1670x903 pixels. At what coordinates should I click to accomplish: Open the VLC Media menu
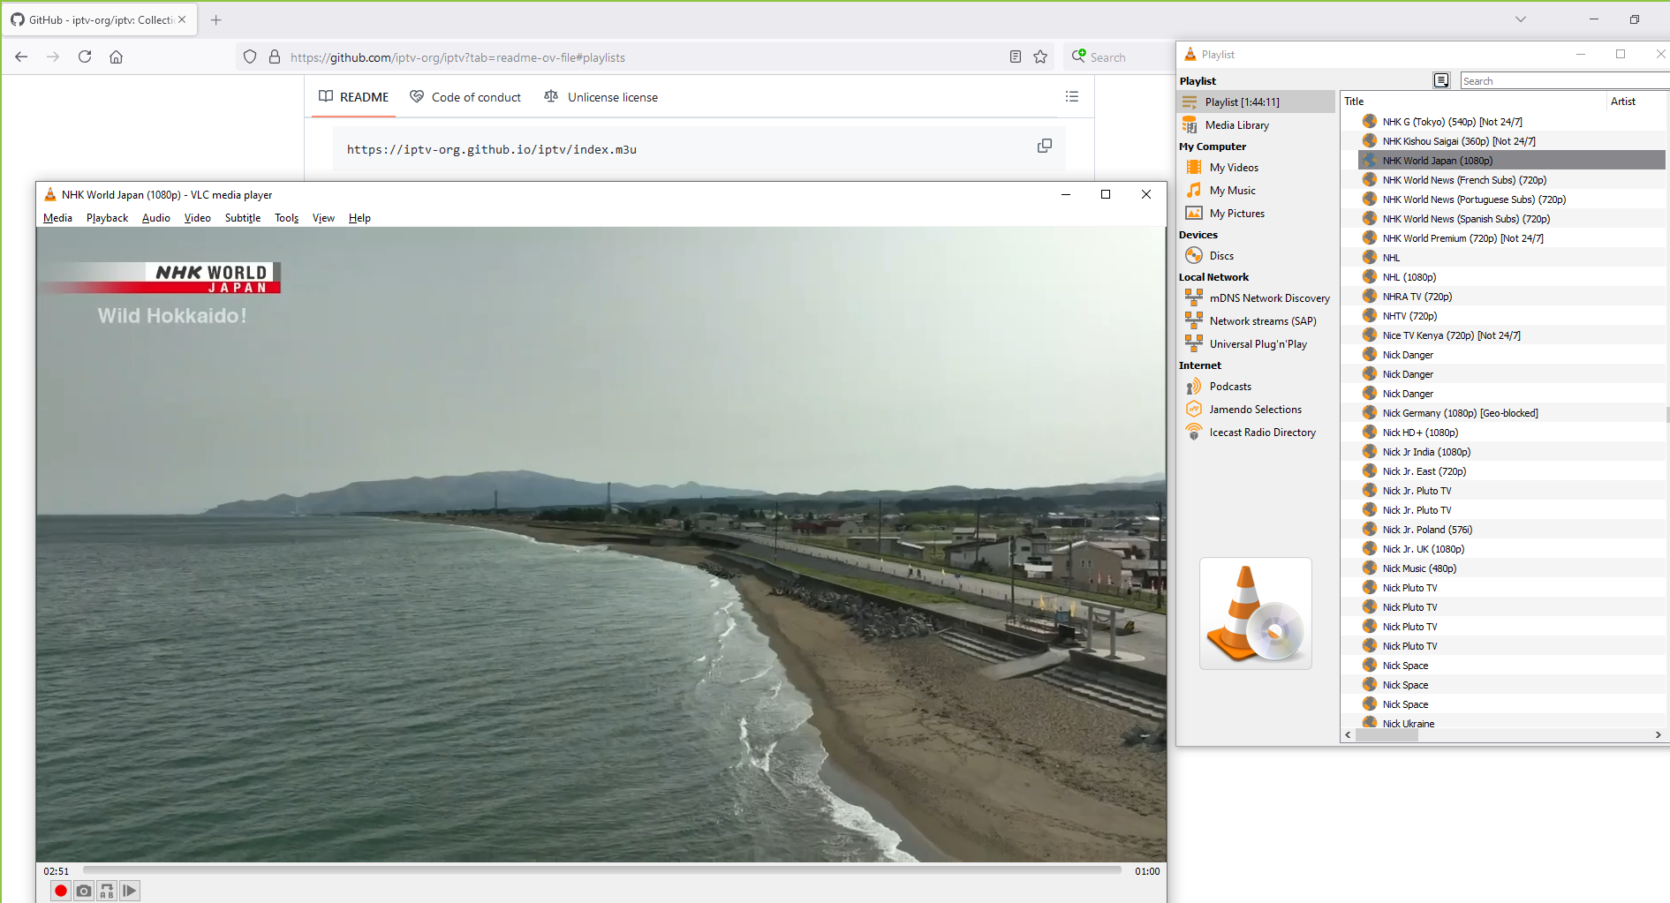(x=57, y=218)
